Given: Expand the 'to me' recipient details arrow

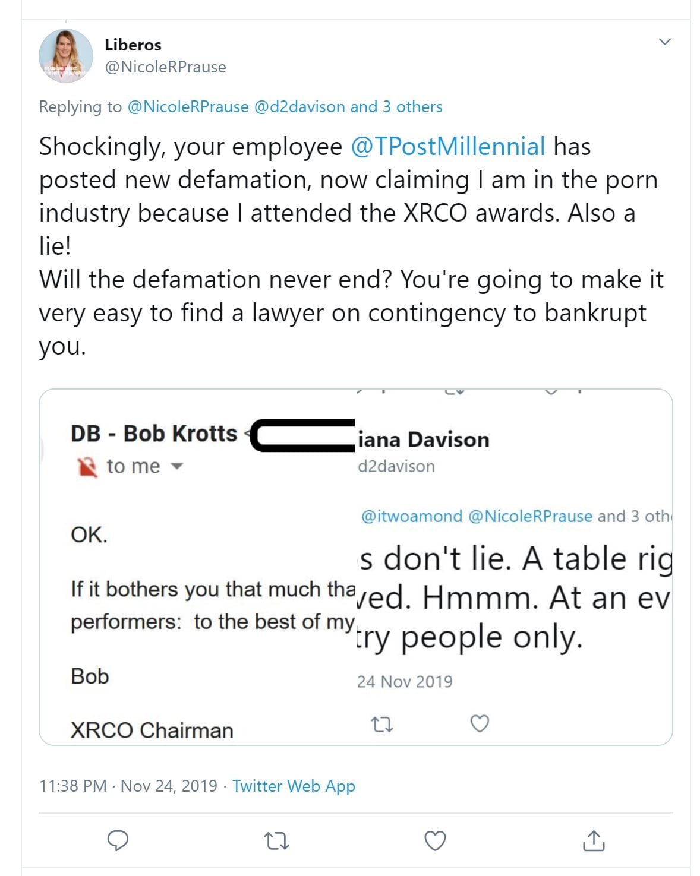Looking at the screenshot, I should point(176,467).
